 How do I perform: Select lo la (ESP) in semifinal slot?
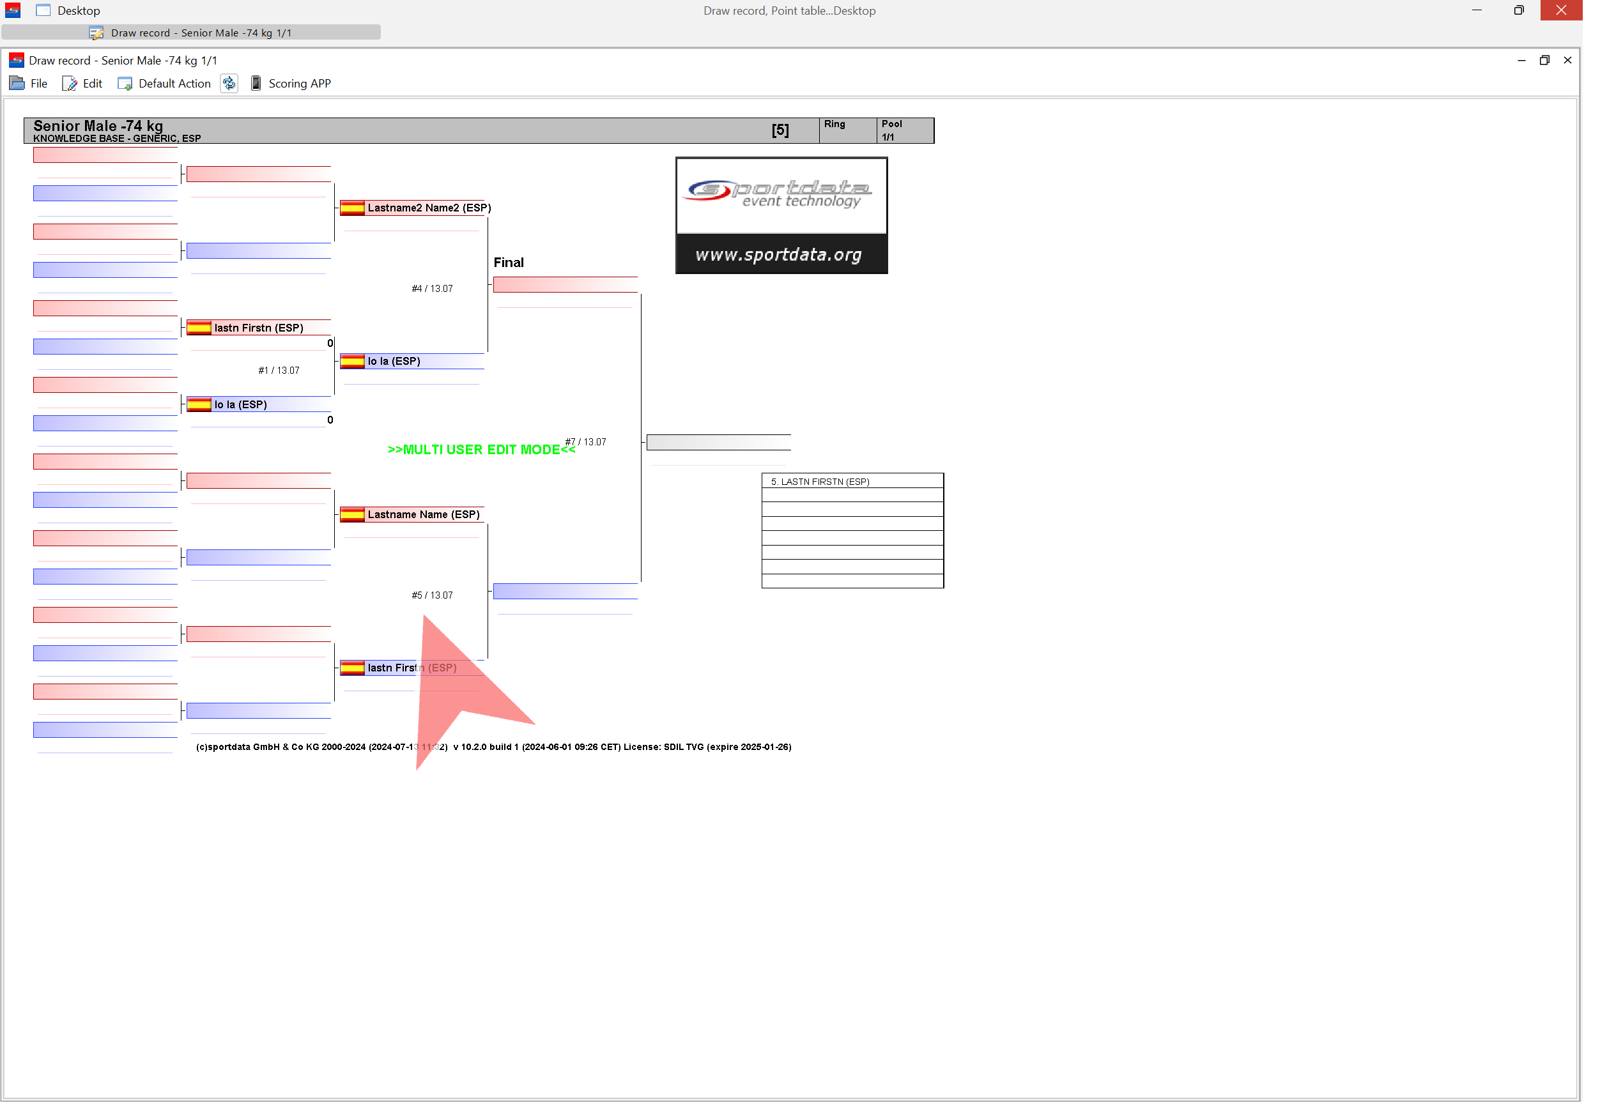(x=394, y=361)
